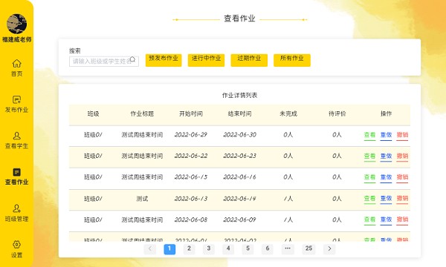The image size is (446, 267).
Task: Click the 操作 column header
Action: pos(386,113)
